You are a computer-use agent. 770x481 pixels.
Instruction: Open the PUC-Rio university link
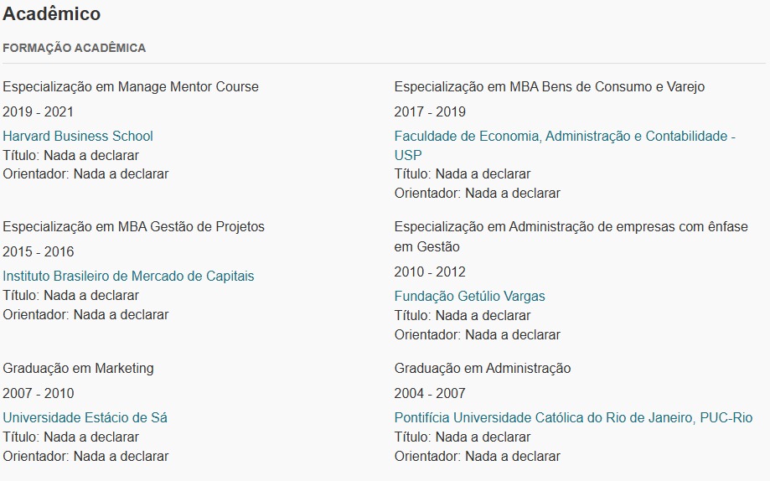pyautogui.click(x=573, y=417)
